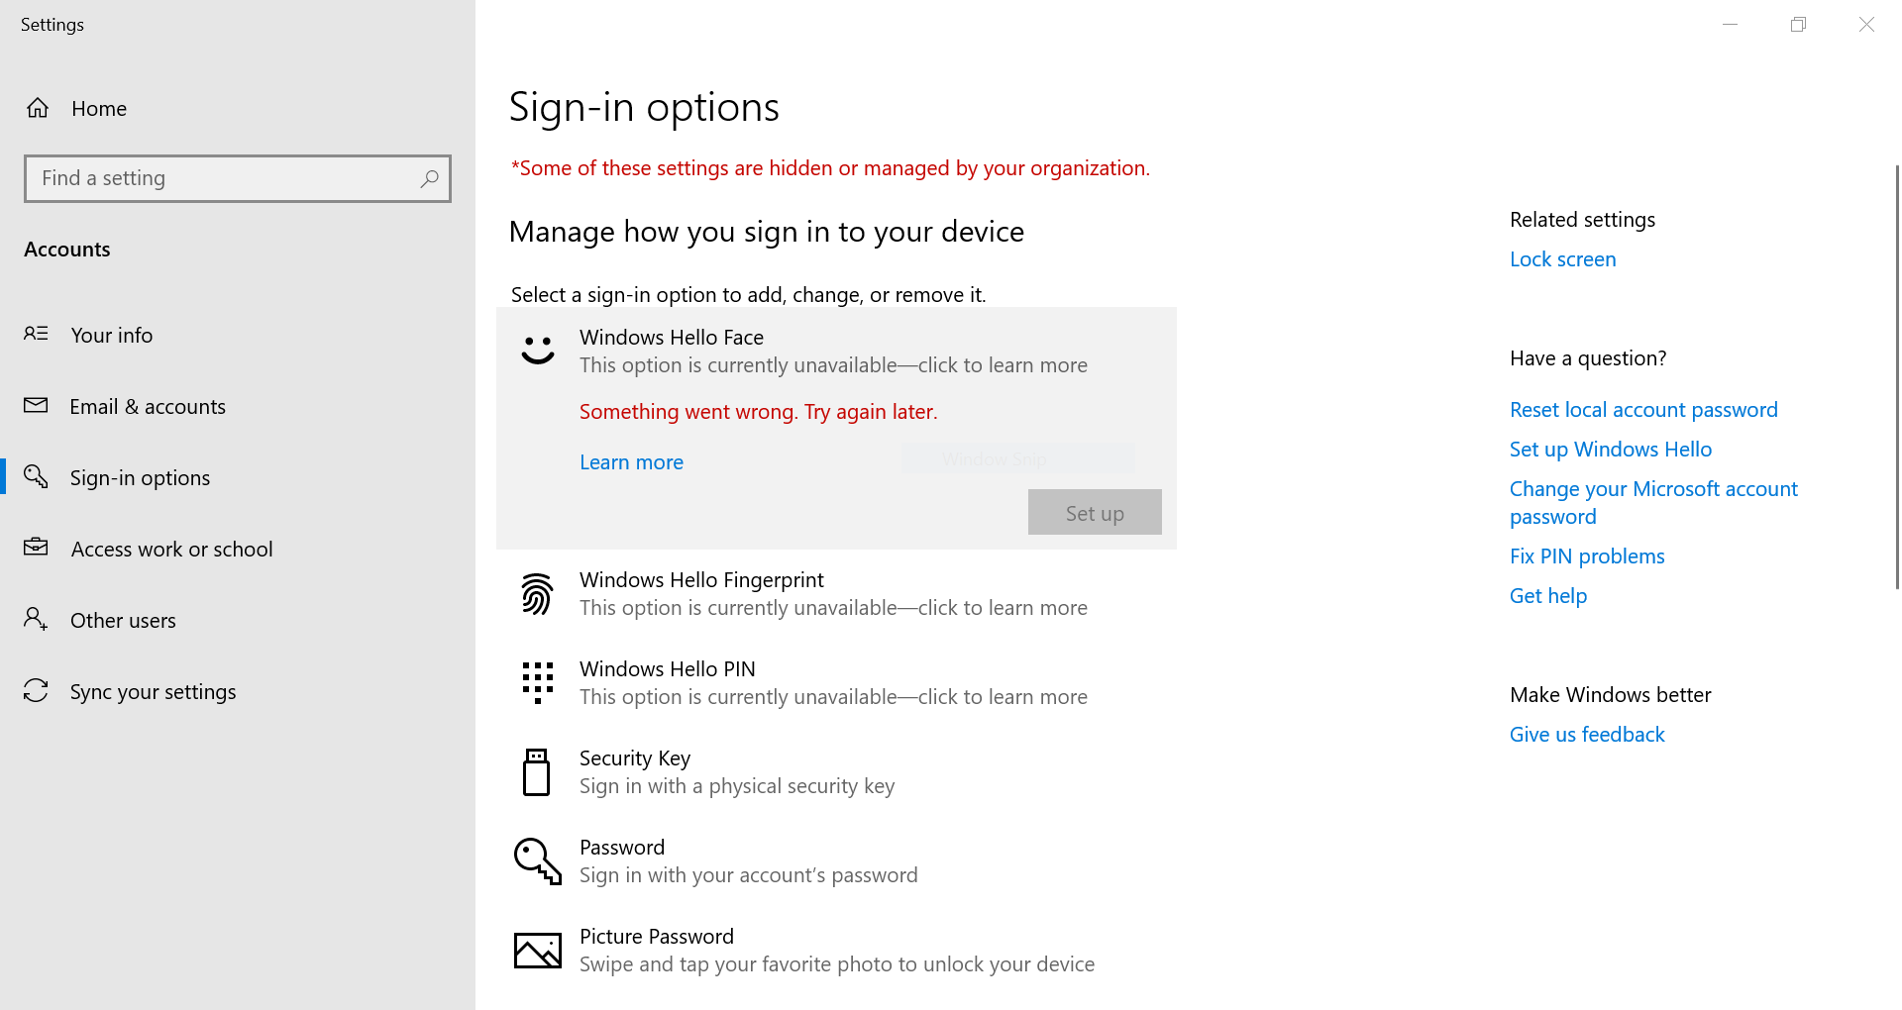Viewport: 1902px width, 1010px height.
Task: Click the Other users person-plus icon
Action: coord(36,619)
